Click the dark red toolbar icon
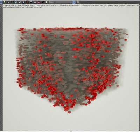Screen dimensions: 140x132 [x=39, y=2]
